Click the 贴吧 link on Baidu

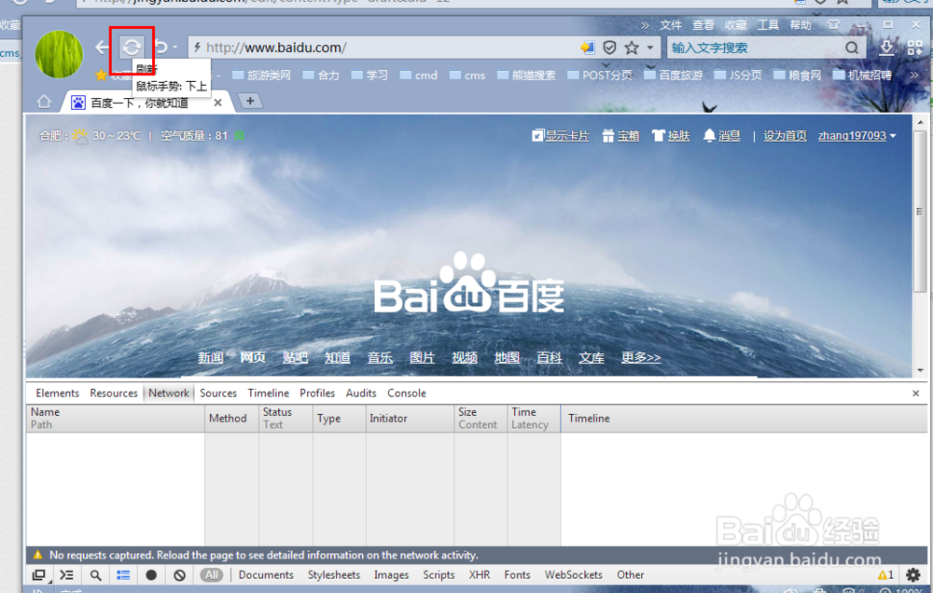295,357
